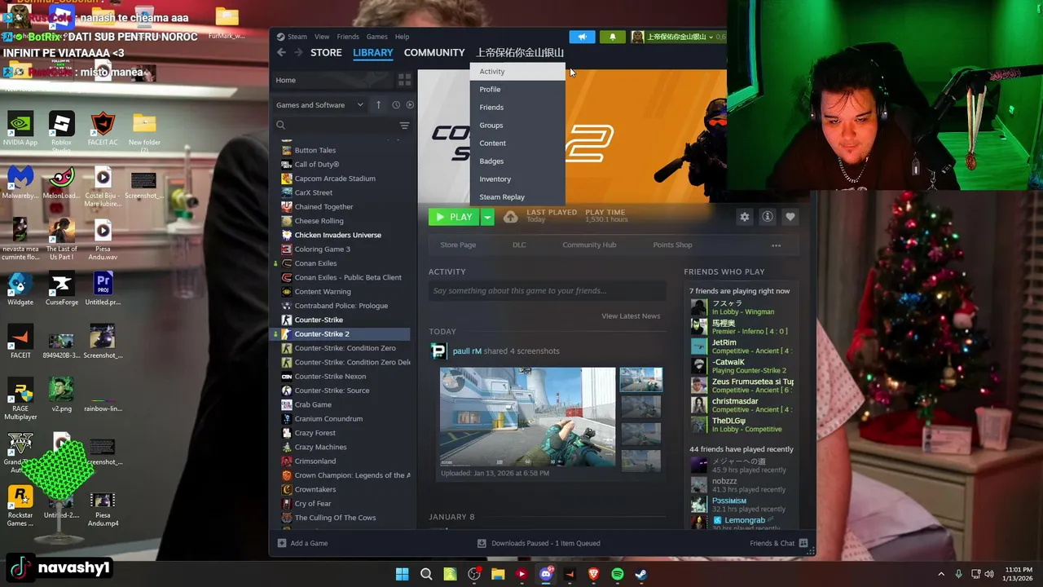Image resolution: width=1043 pixels, height=587 pixels.
Task: Switch to the STORE tab
Action: (326, 52)
